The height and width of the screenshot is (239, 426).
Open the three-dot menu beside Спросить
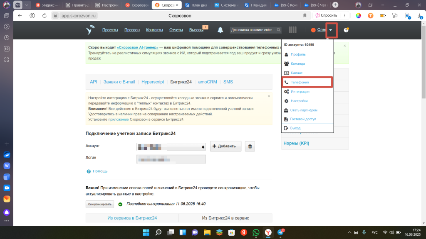[345, 16]
